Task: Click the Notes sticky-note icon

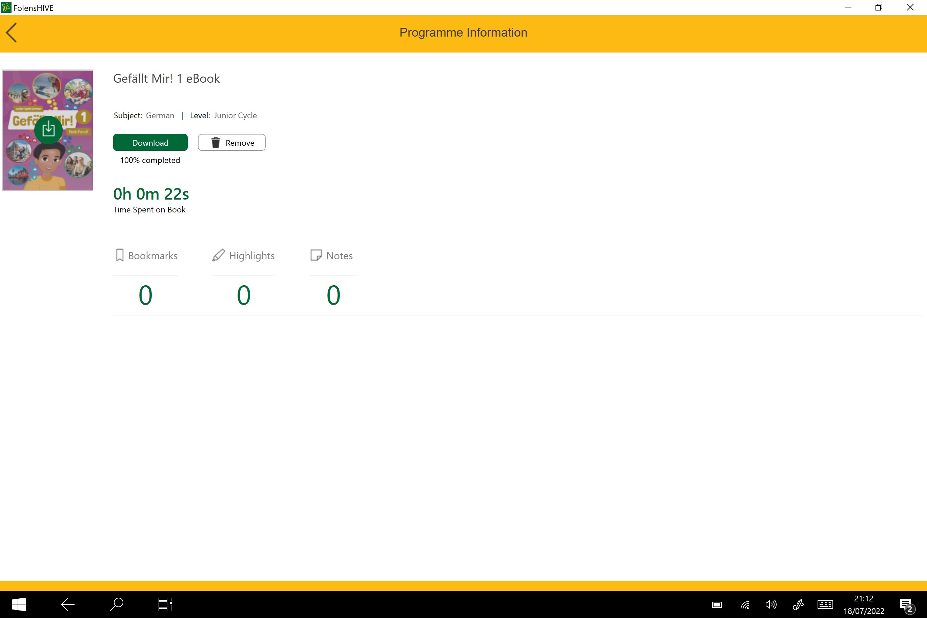Action: click(316, 255)
